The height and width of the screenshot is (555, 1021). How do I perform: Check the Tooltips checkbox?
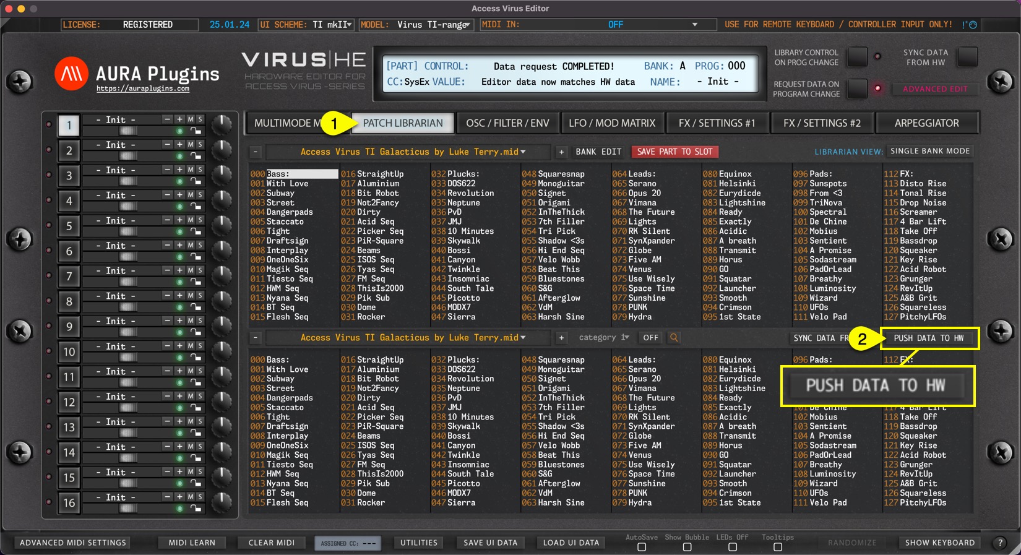(778, 547)
